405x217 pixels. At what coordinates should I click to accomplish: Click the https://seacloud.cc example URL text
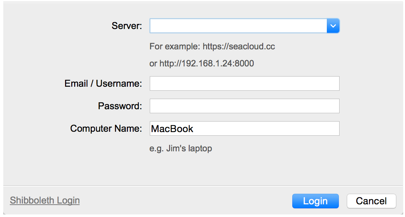(x=238, y=46)
